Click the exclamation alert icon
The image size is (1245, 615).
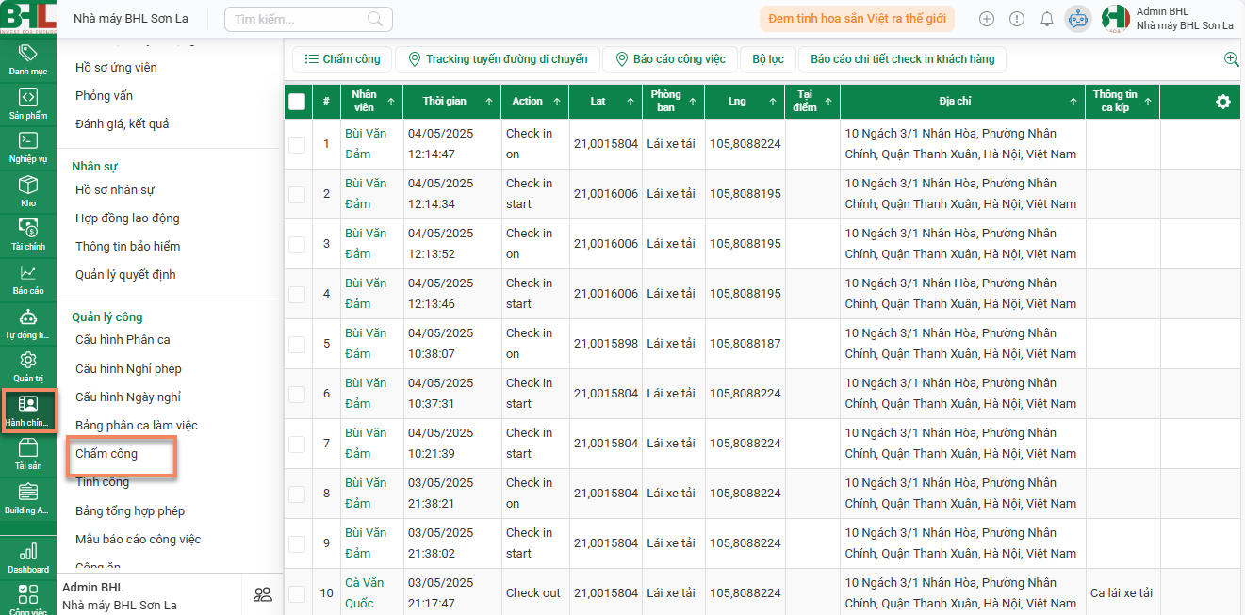pyautogui.click(x=1017, y=19)
